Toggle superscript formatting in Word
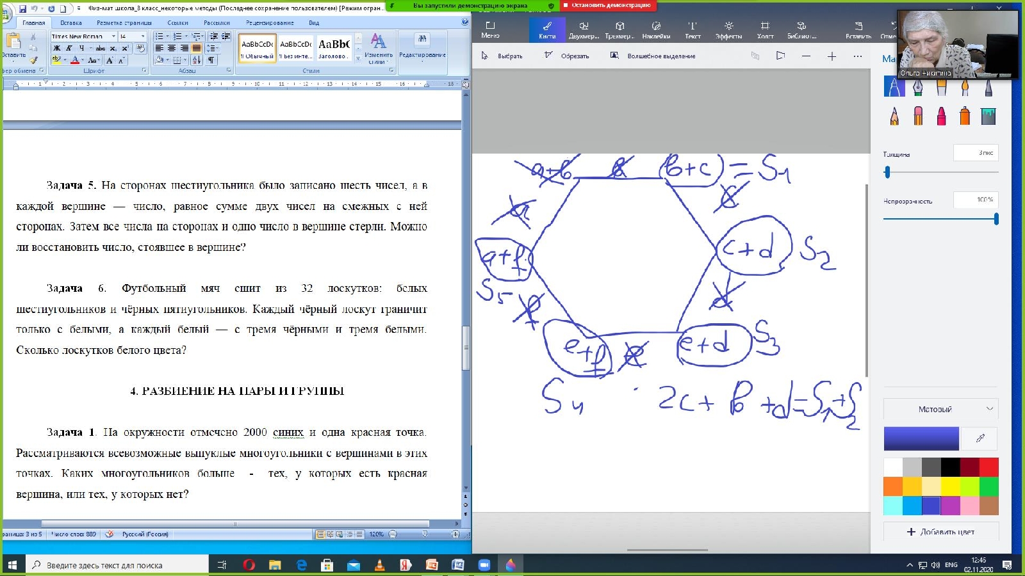1025x576 pixels. [x=125, y=48]
